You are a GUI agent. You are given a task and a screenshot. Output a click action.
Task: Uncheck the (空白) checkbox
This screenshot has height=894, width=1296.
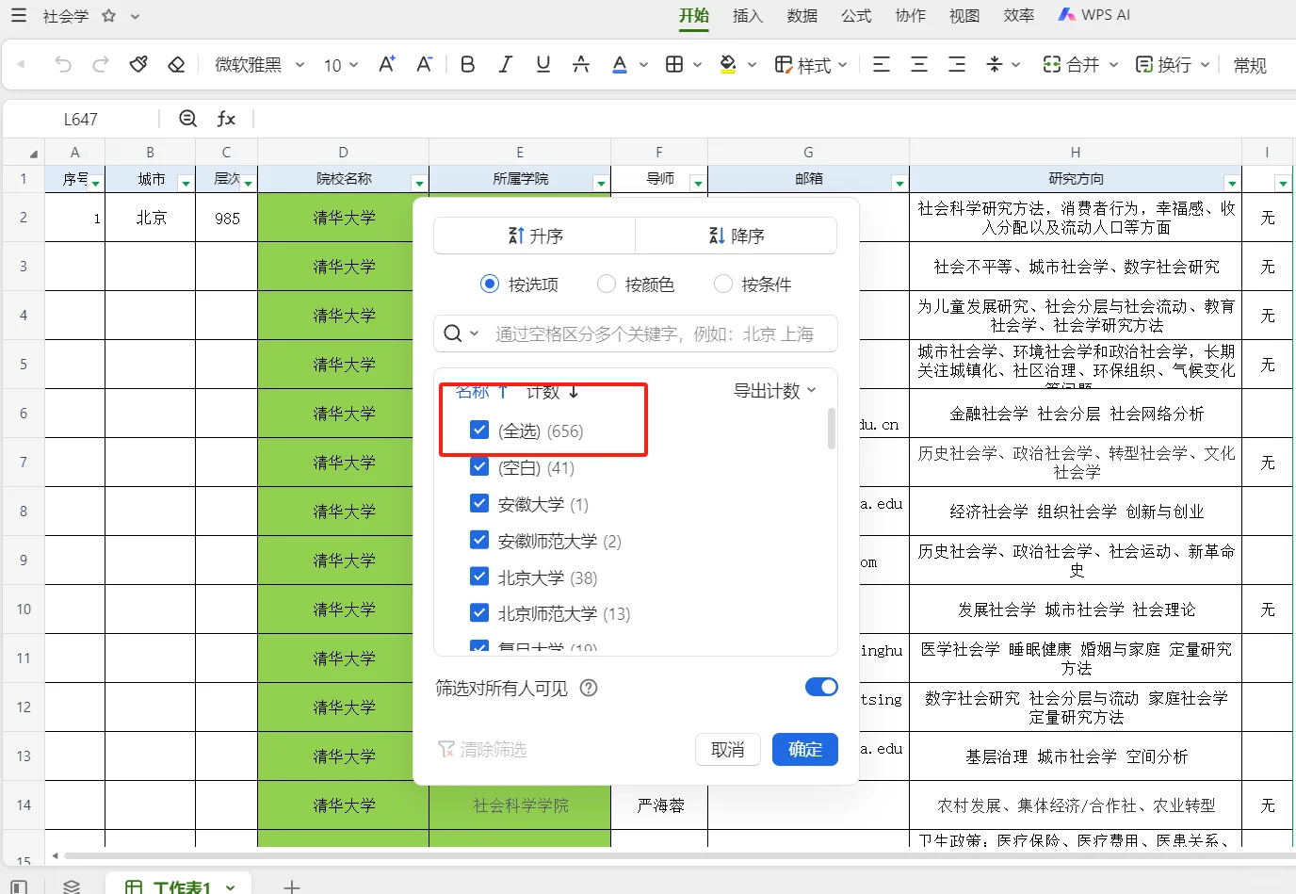479,467
